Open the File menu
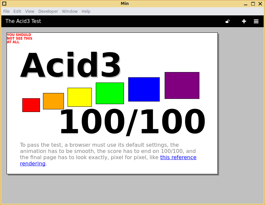The width and height of the screenshot is (265, 205). point(6,11)
